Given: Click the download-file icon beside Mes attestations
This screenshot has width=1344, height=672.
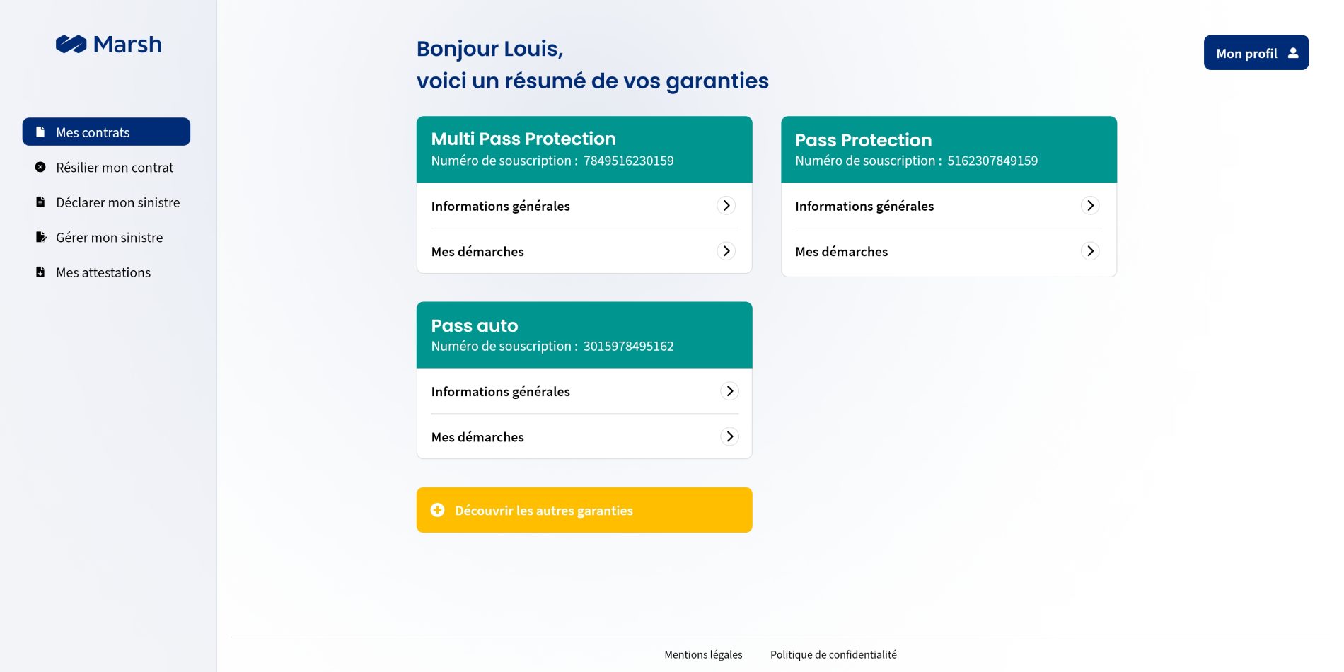Looking at the screenshot, I should 40,272.
